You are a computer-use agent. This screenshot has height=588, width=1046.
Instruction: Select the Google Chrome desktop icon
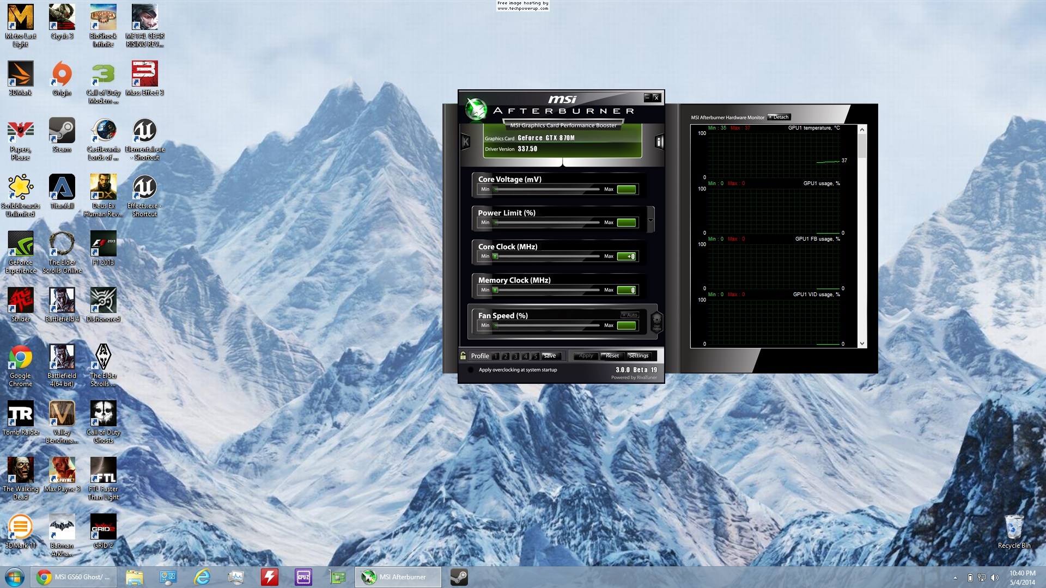click(21, 365)
